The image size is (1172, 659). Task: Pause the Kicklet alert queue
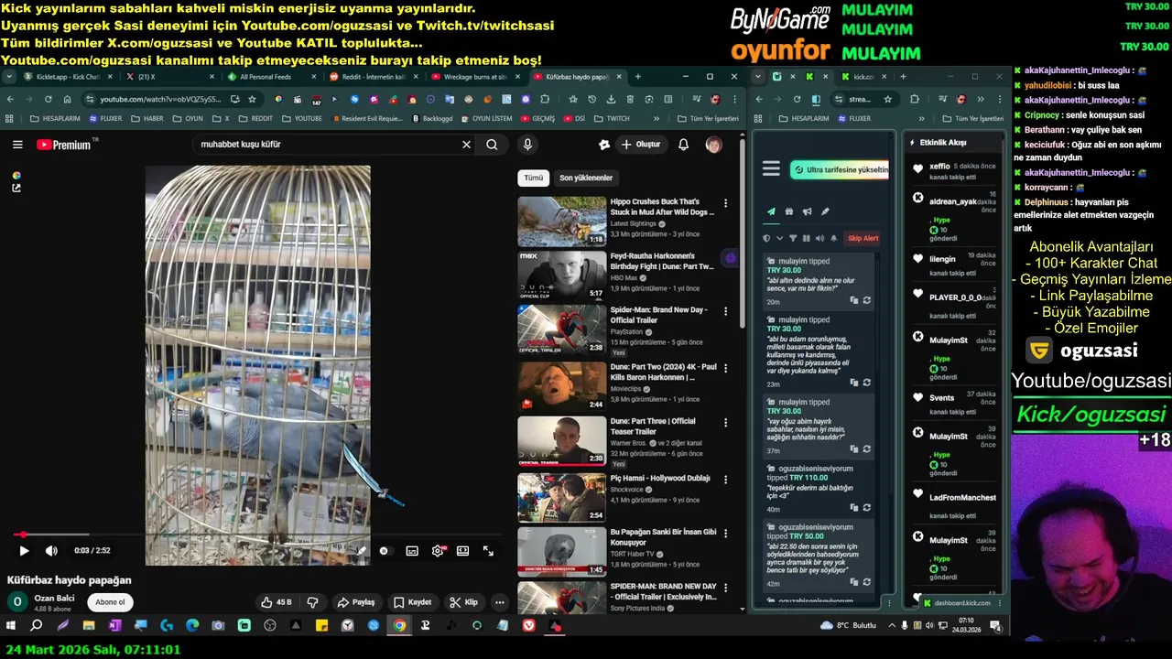point(807,238)
